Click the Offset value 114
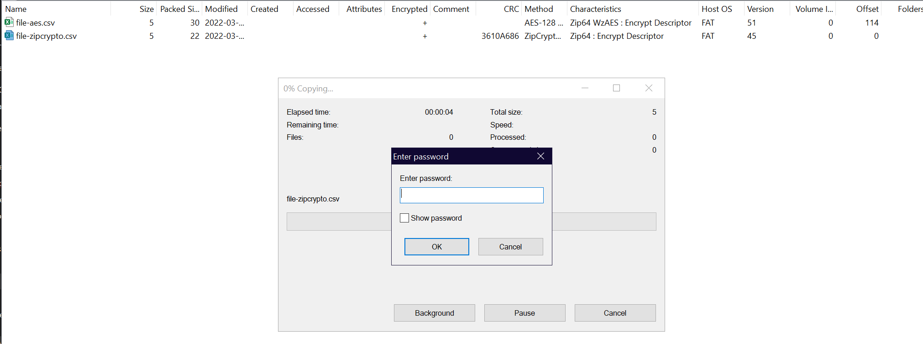 point(872,23)
